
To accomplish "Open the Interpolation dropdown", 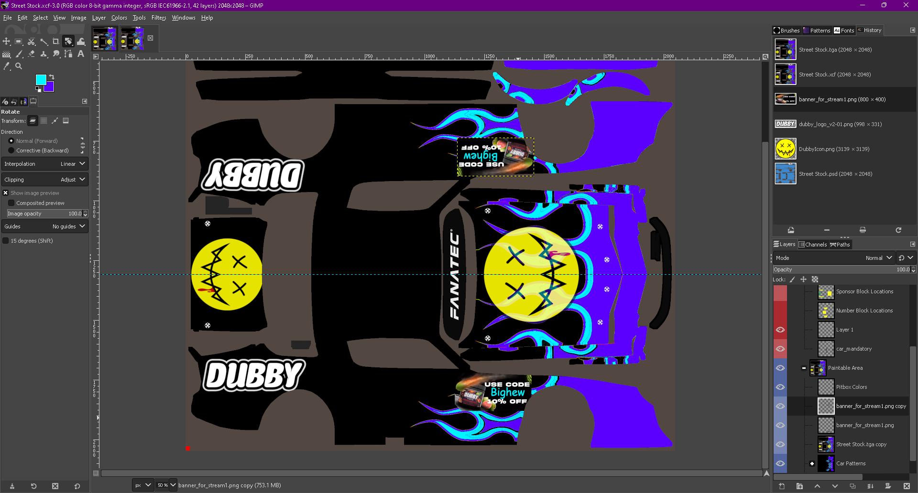I will [72, 164].
